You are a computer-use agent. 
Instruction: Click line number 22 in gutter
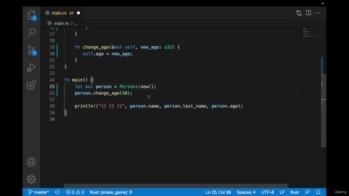pyautogui.click(x=52, y=66)
